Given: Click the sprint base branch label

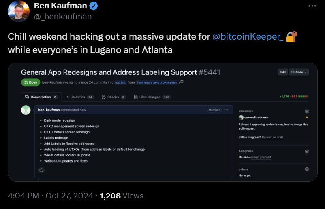Looking at the screenshot, I should pyautogui.click(x=120, y=82).
